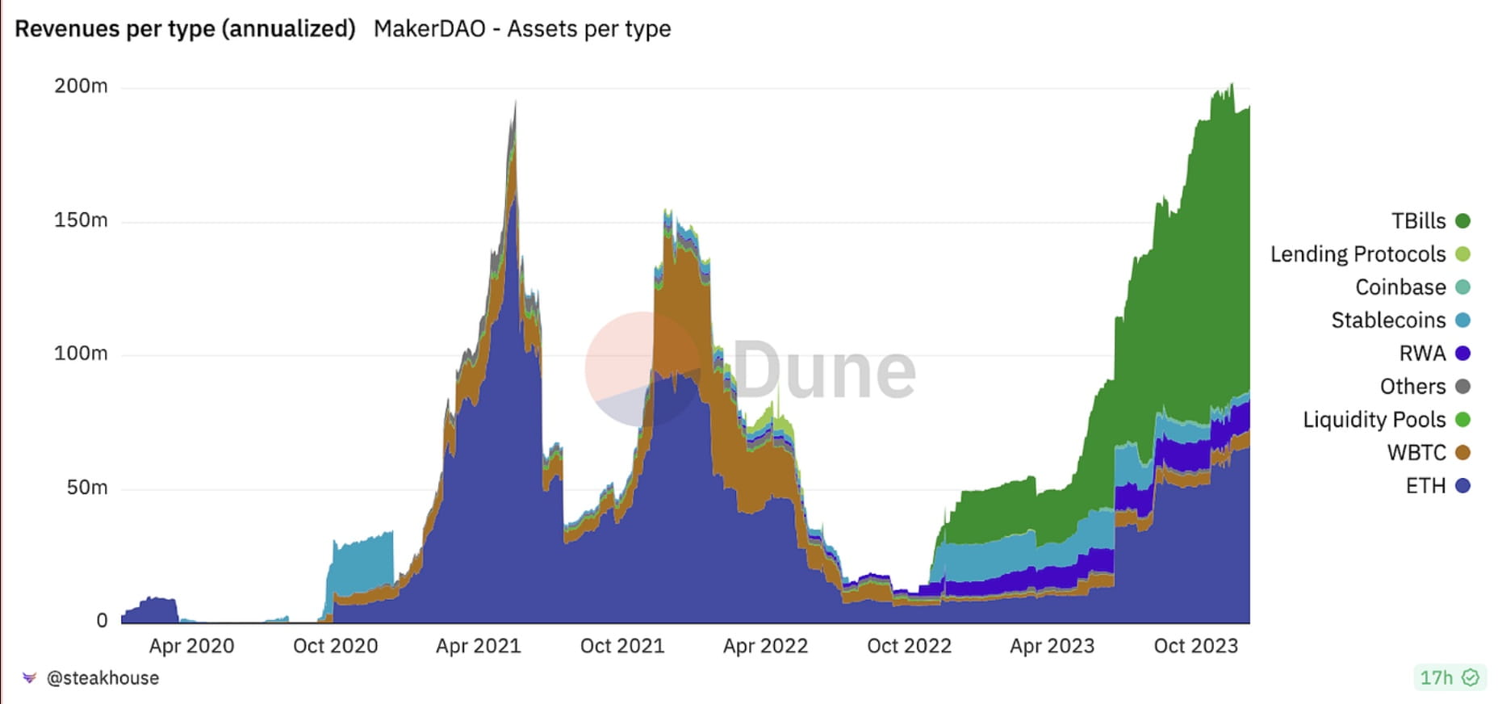Click the 150m y-axis label
1498x704 pixels.
(81, 220)
